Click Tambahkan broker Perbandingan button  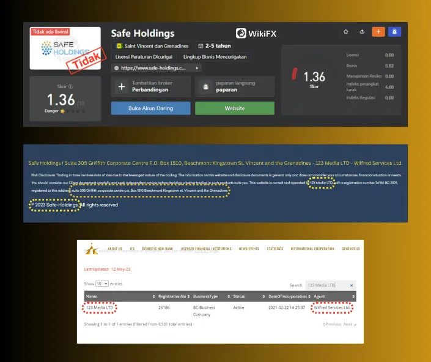150,86
